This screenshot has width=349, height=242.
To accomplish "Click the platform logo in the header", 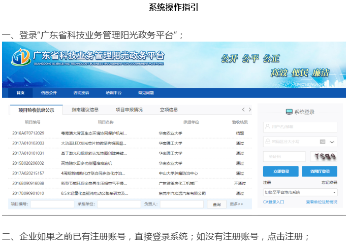I will point(21,57).
